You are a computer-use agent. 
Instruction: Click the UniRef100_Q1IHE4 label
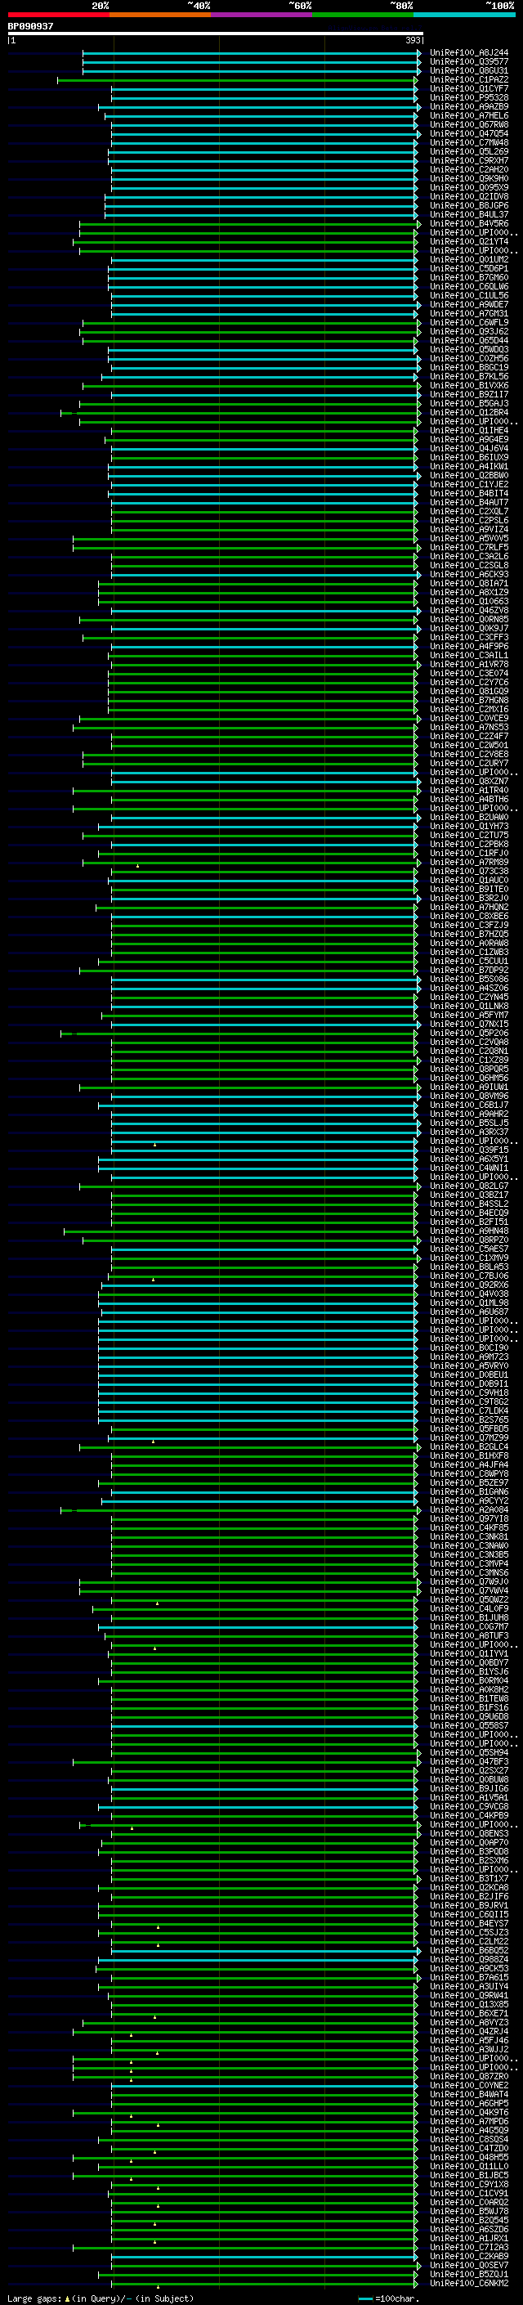tap(469, 430)
